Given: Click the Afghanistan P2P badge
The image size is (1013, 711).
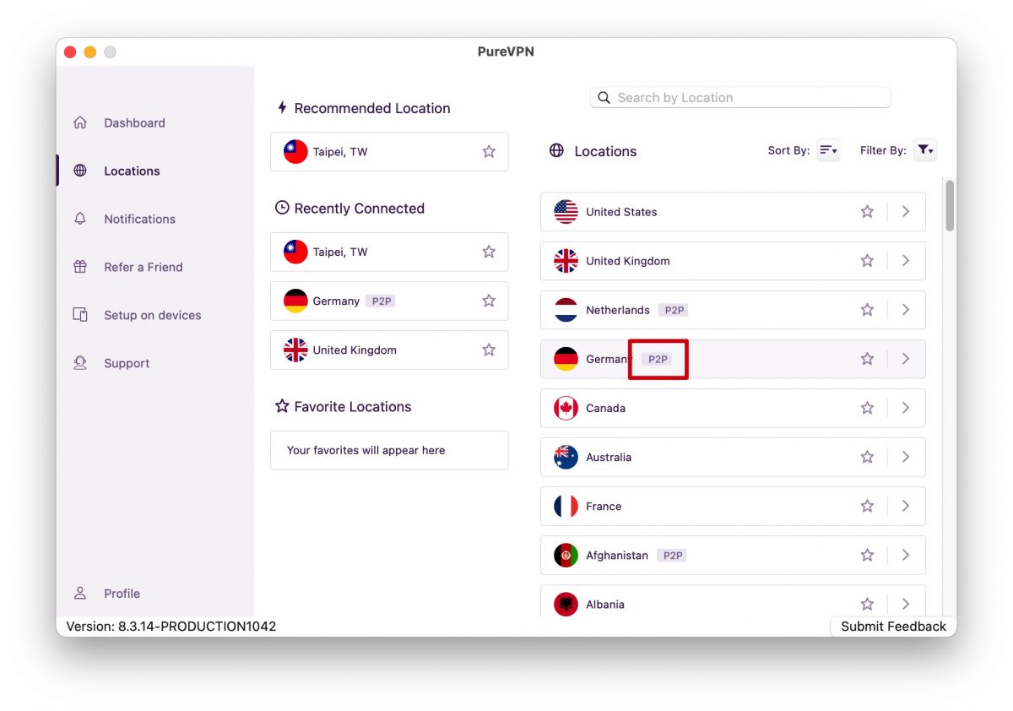Looking at the screenshot, I should [x=672, y=555].
